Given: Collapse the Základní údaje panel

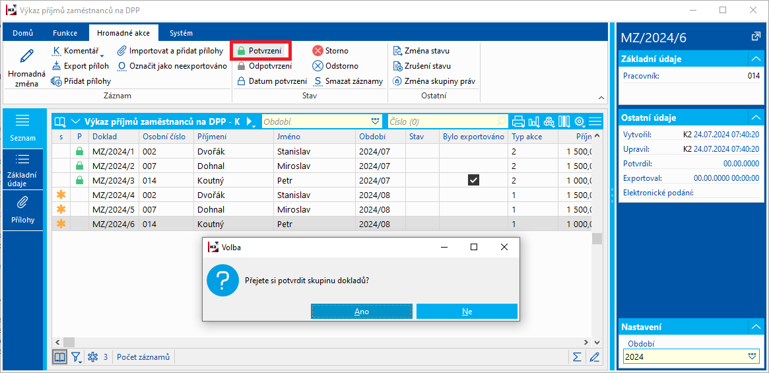Looking at the screenshot, I should (x=754, y=59).
